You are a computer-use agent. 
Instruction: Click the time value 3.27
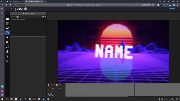coord(60,89)
